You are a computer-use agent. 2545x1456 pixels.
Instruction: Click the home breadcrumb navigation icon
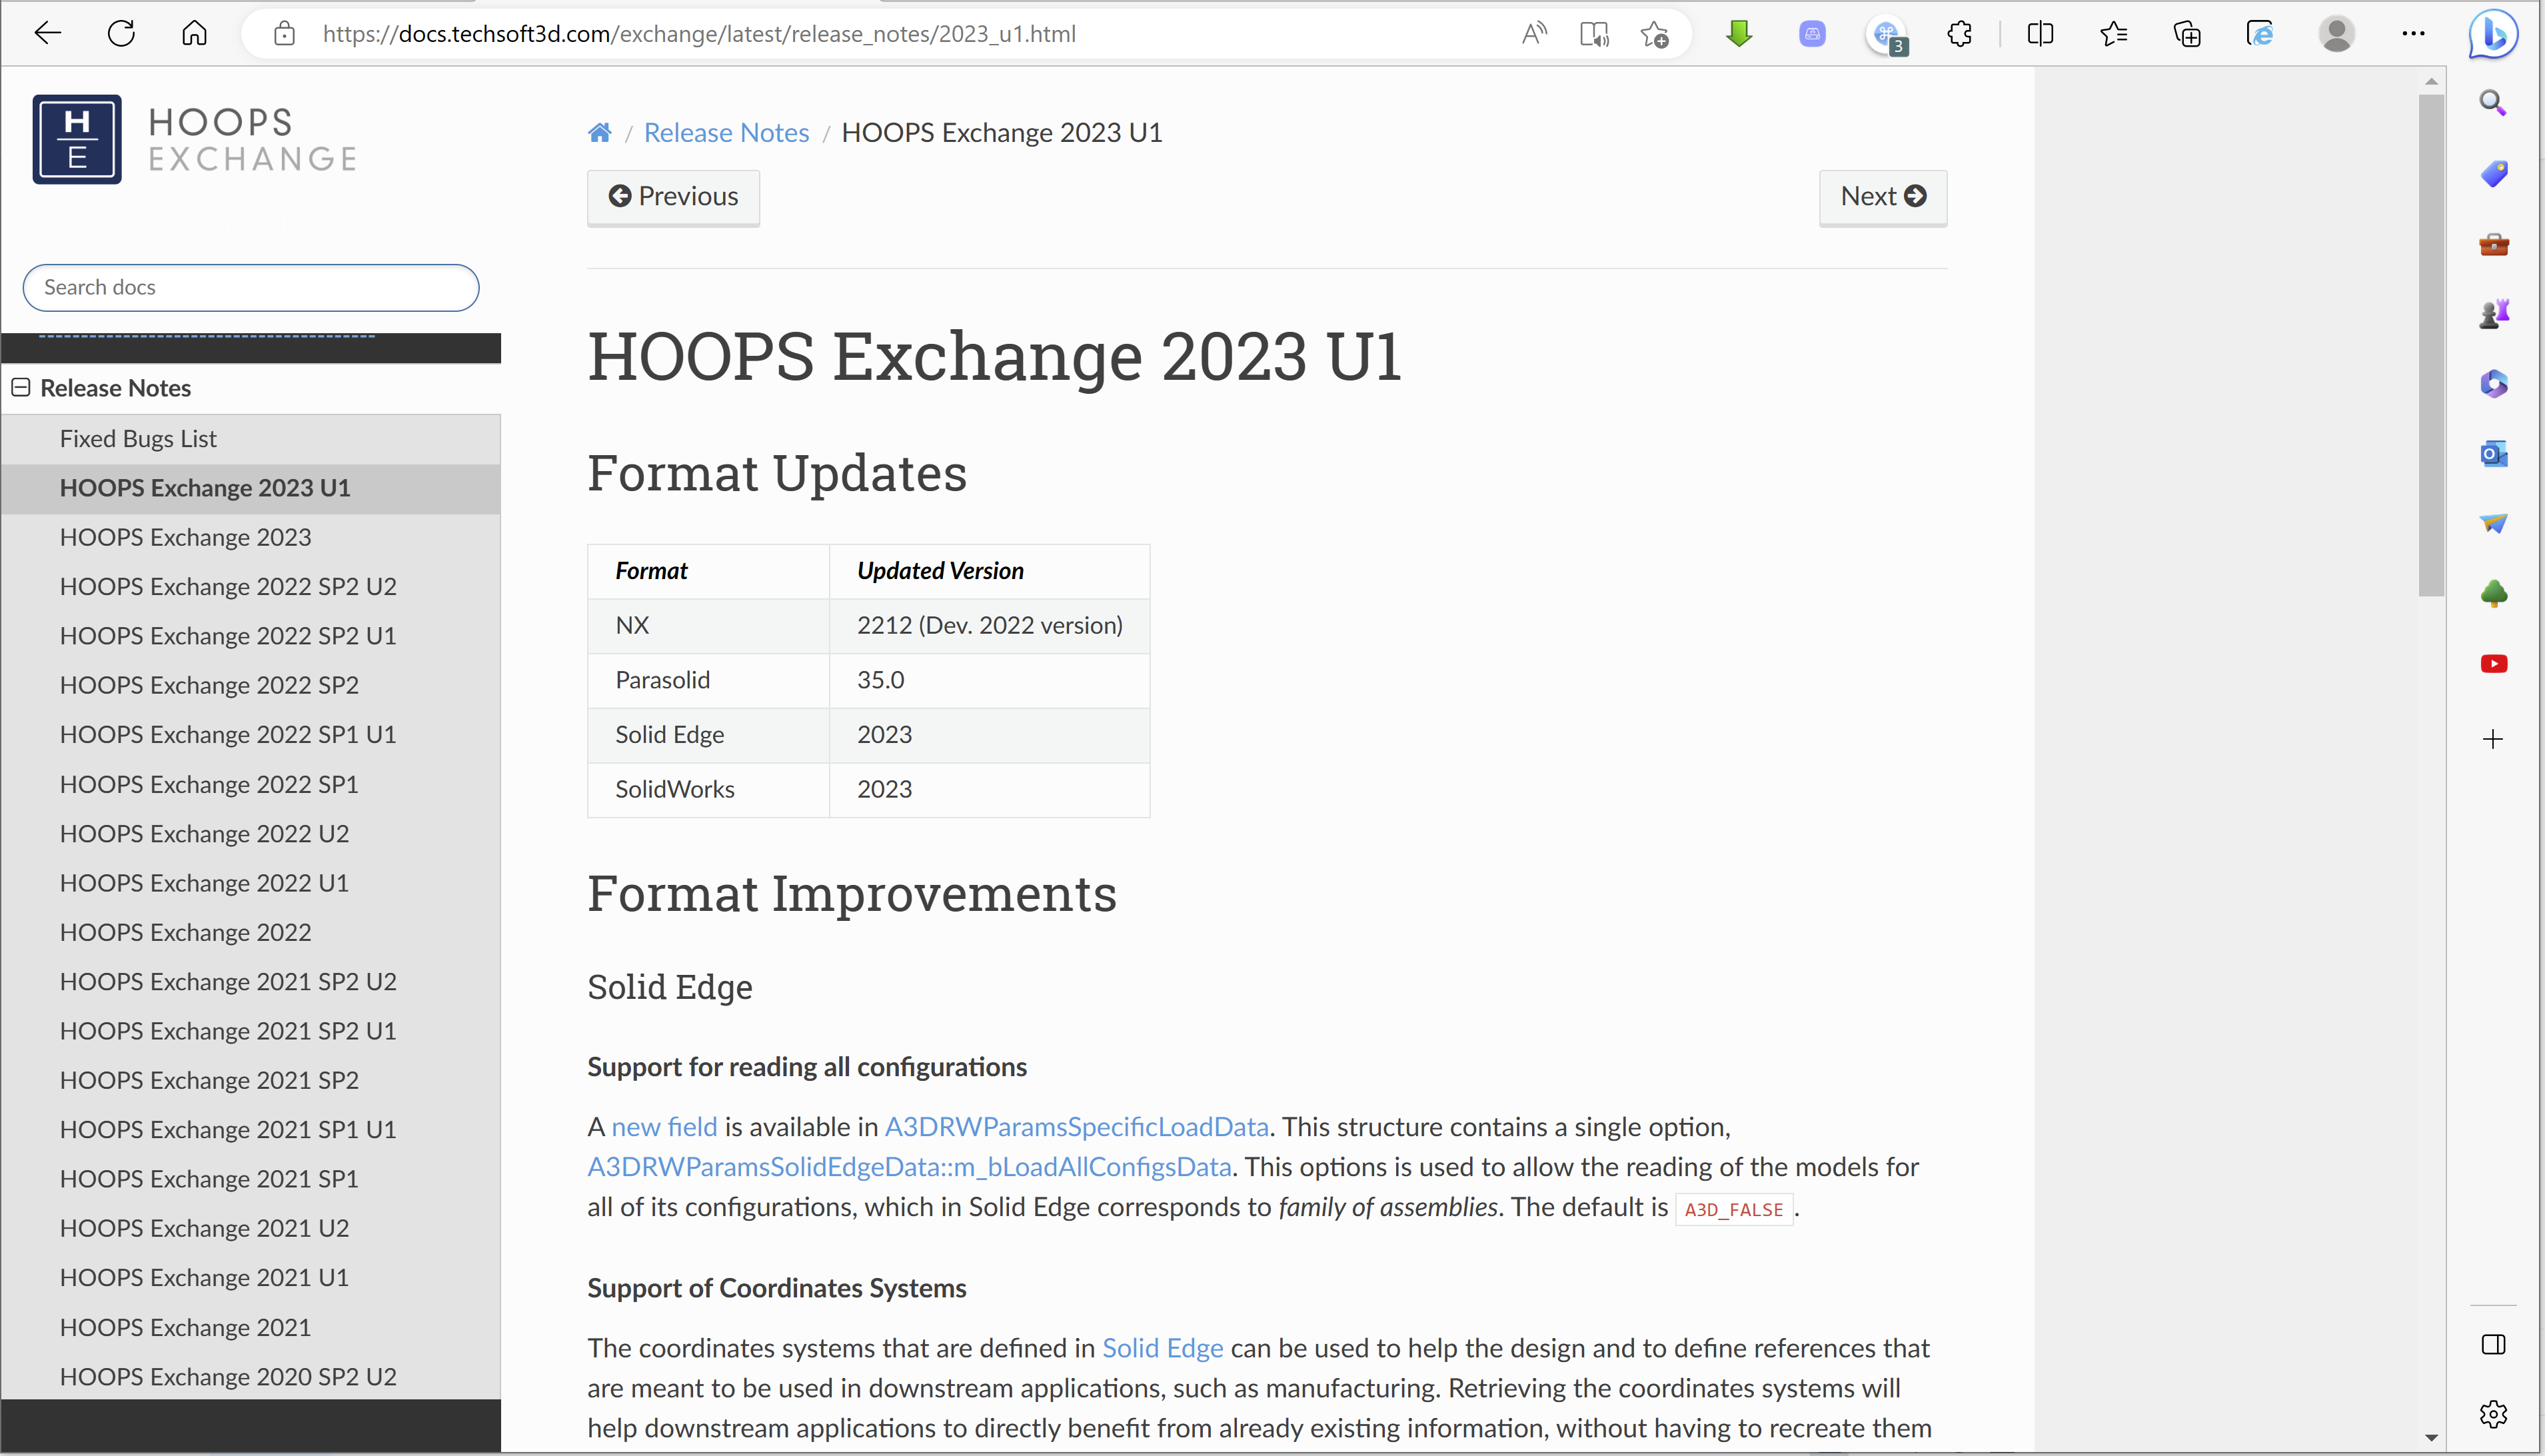601,131
